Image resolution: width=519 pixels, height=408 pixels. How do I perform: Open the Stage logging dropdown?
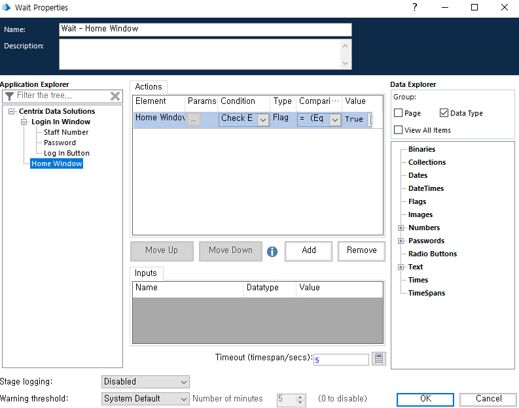[x=145, y=382]
